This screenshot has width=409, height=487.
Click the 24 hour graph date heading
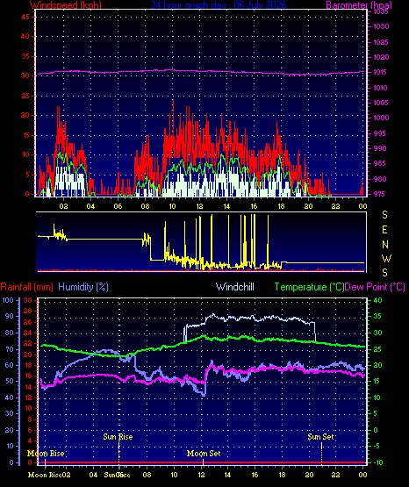pos(219,5)
